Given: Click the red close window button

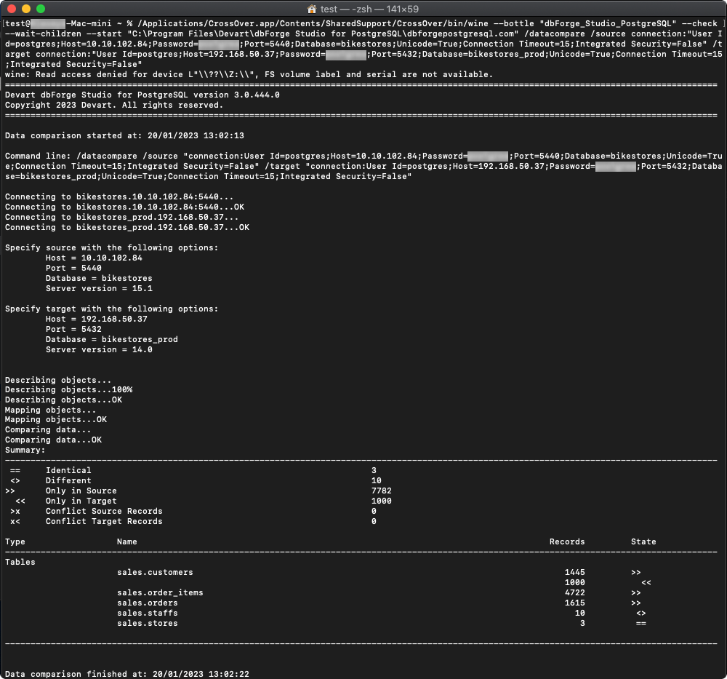Looking at the screenshot, I should 12,9.
